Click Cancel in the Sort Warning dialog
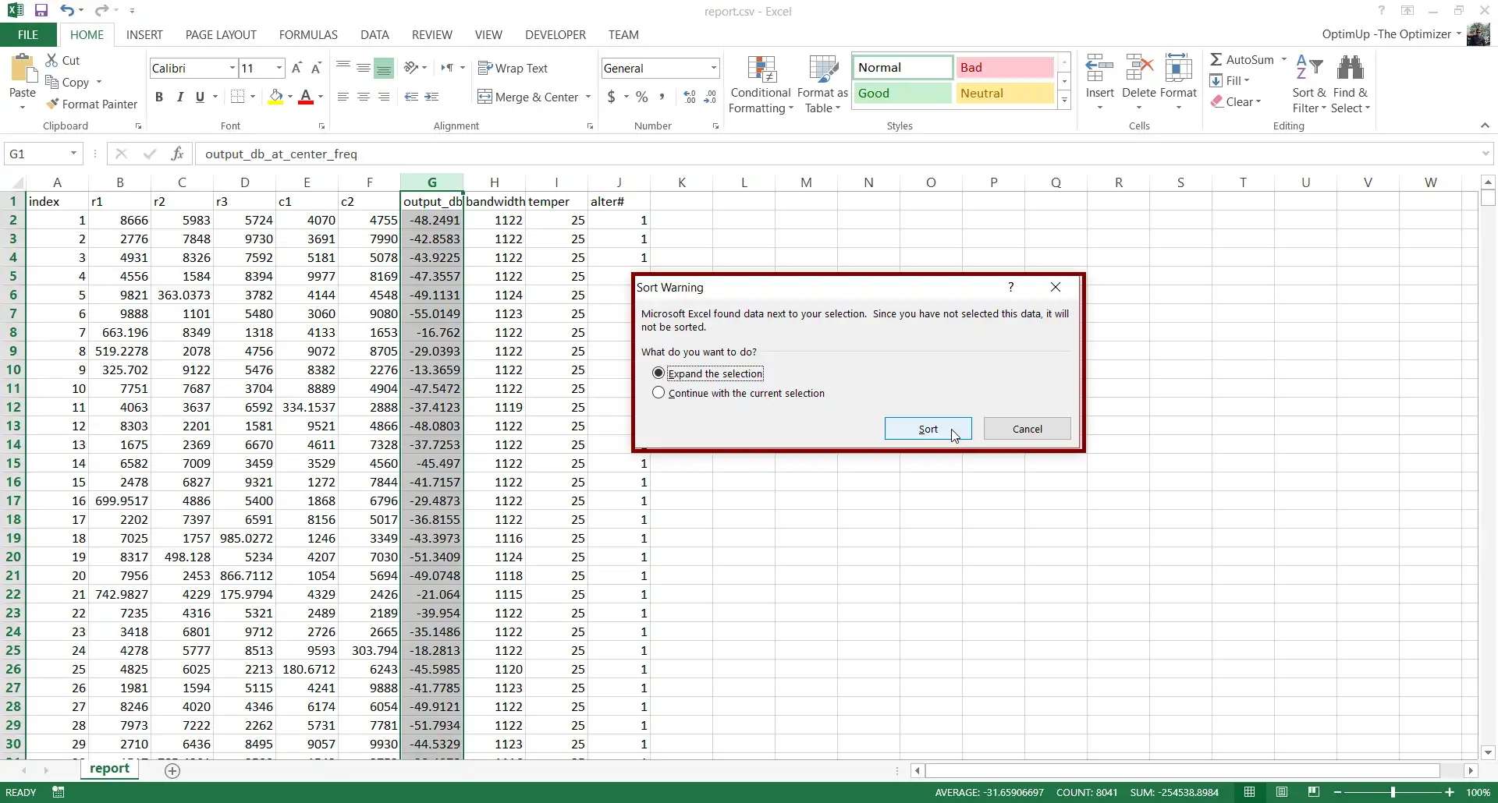This screenshot has height=803, width=1498. pos(1027,429)
